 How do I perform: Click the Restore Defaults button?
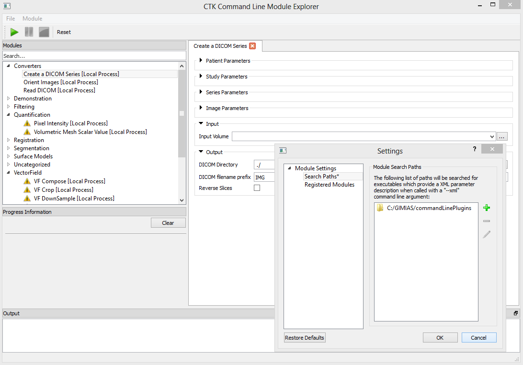(305, 338)
